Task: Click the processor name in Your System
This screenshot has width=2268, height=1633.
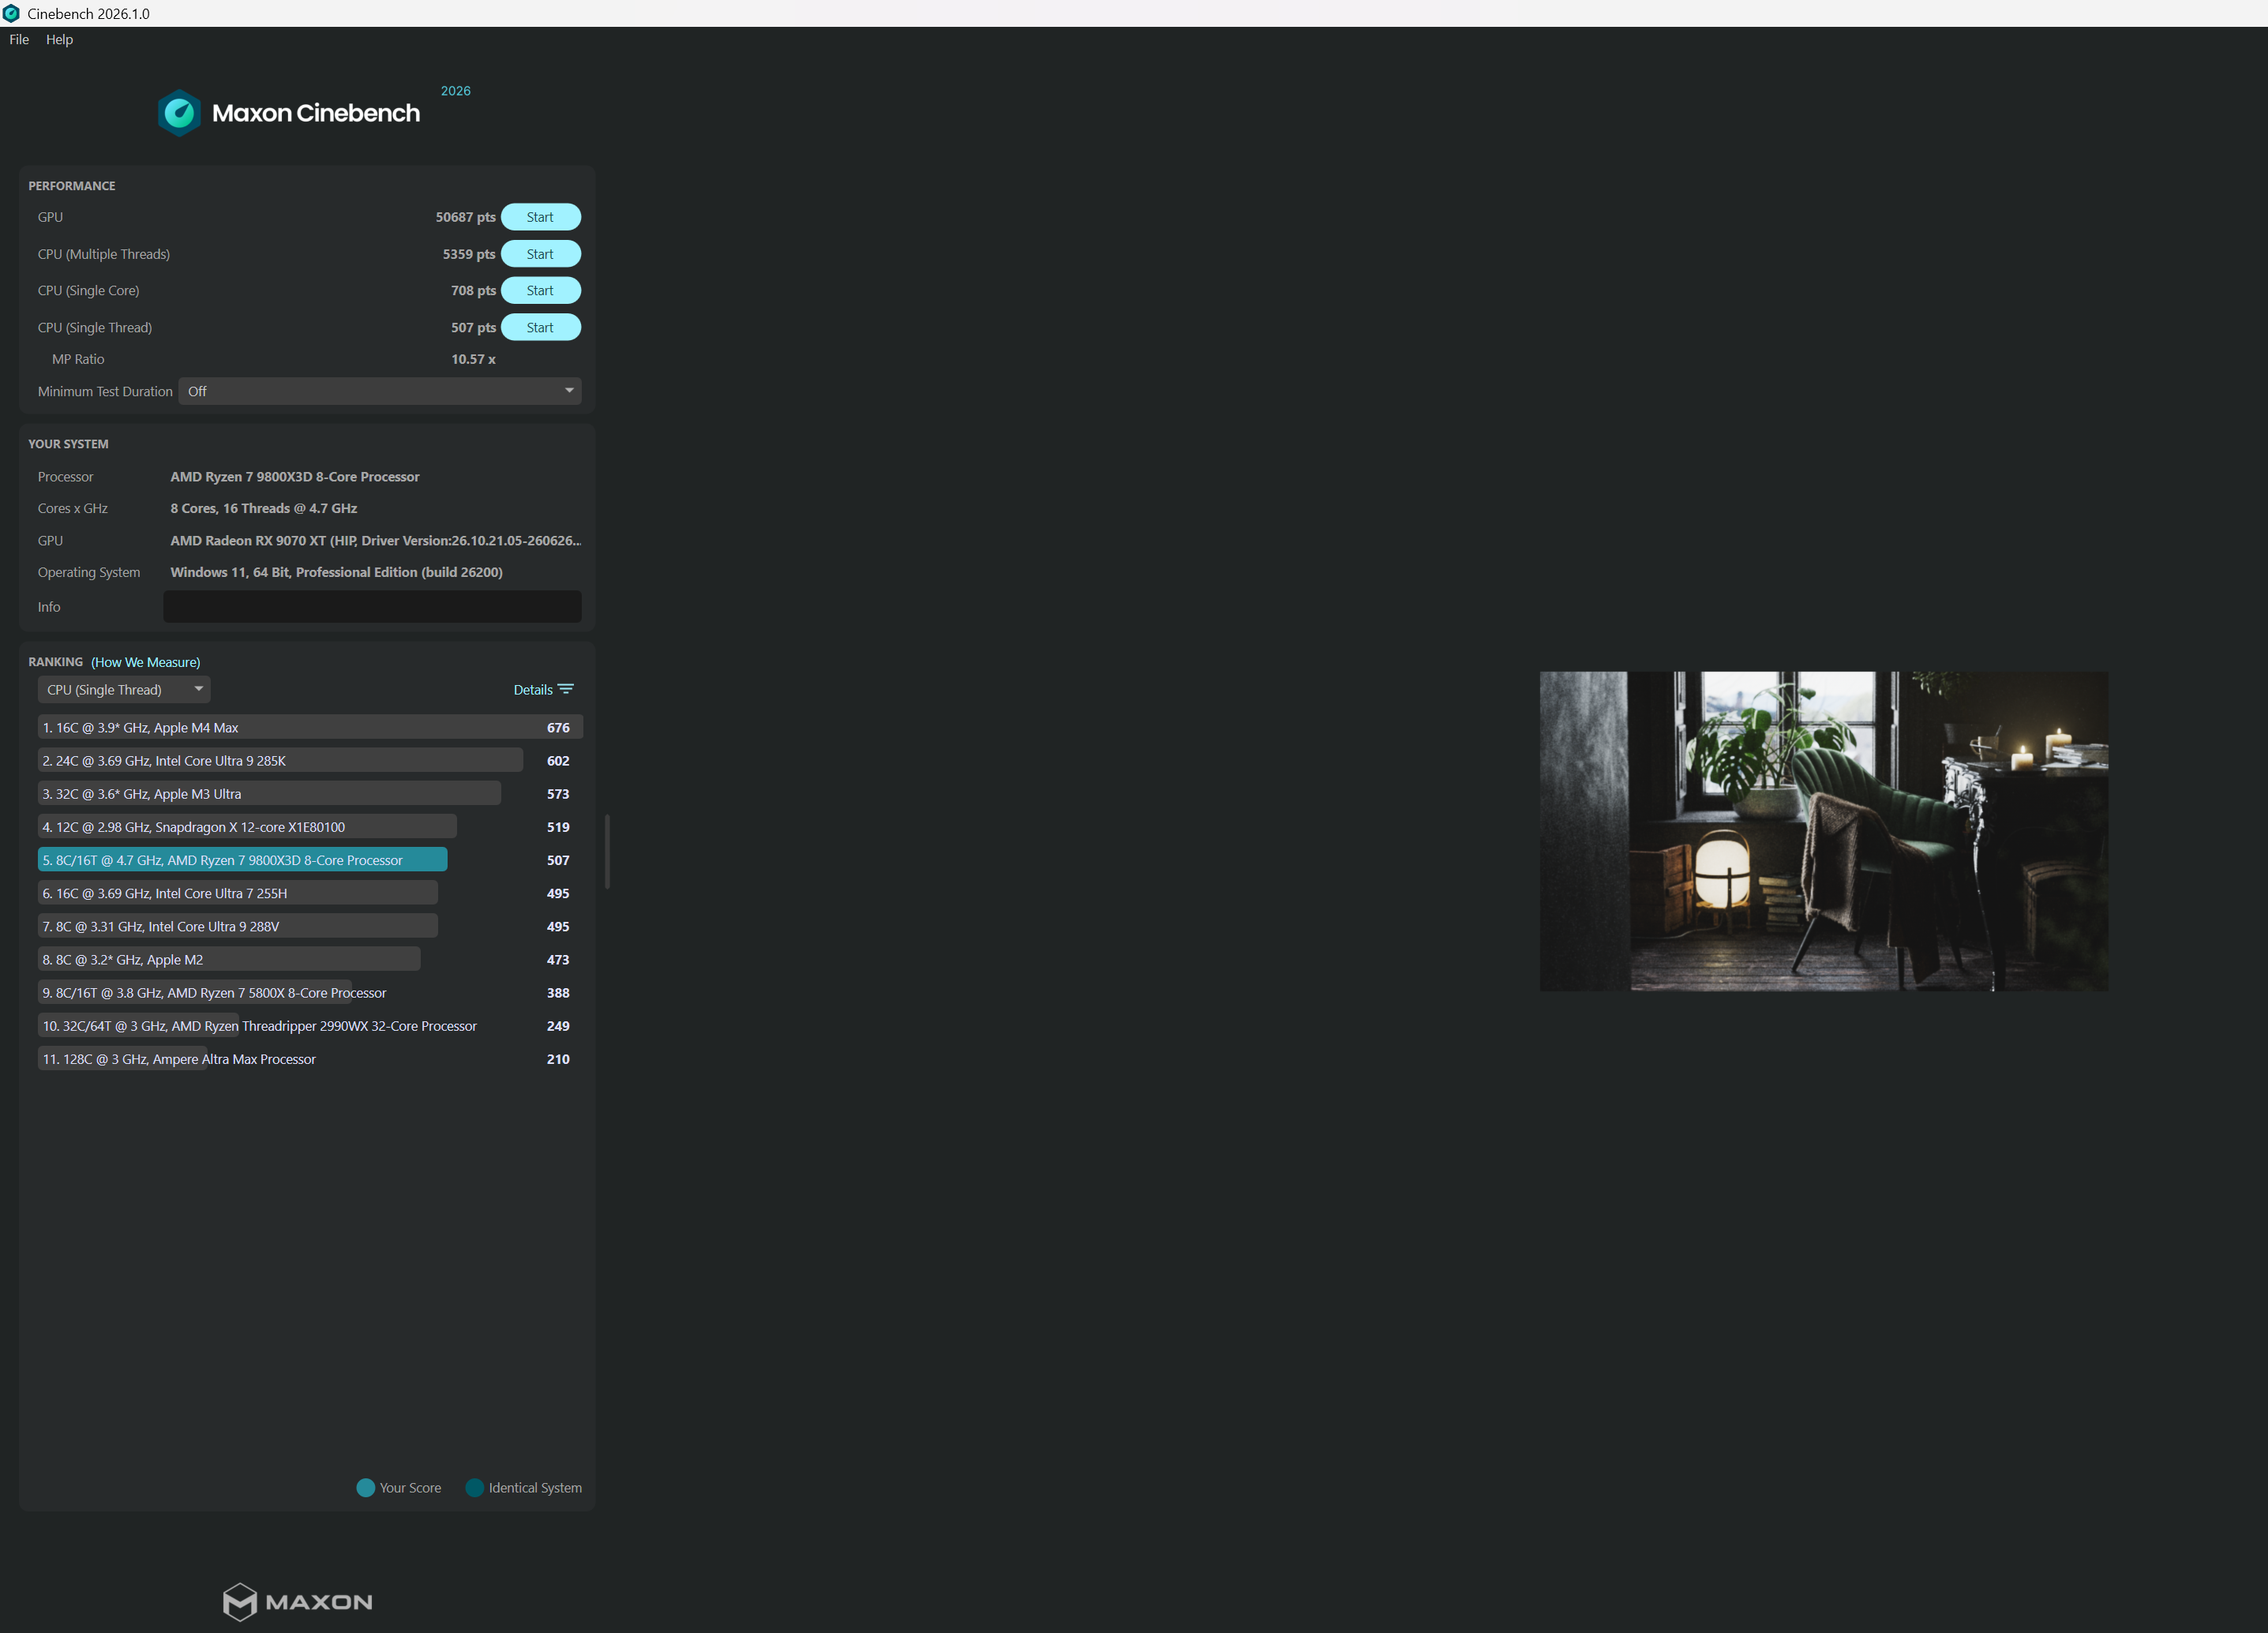Action: [x=295, y=477]
